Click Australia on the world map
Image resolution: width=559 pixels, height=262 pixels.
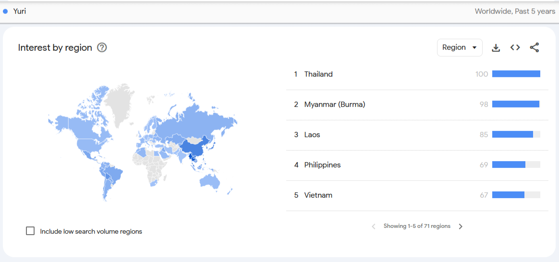pos(209,180)
